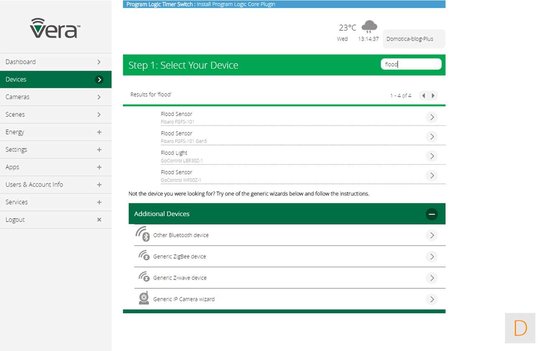Click the orange D badge icon

tap(520, 328)
